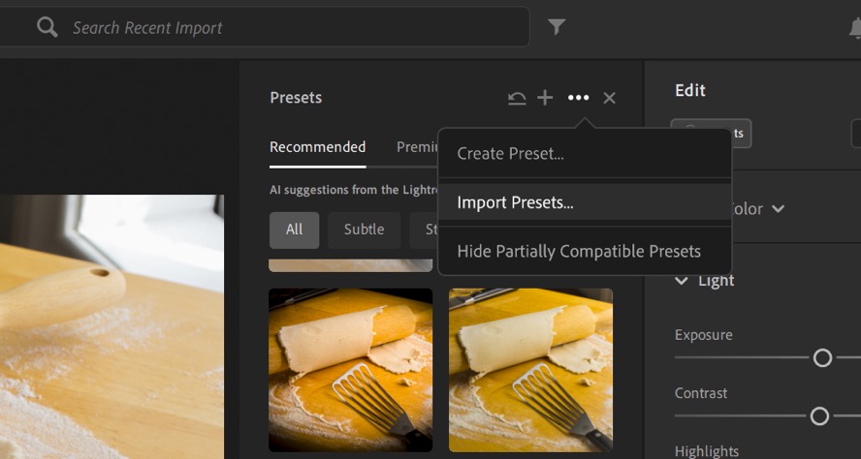Enable the Subtle preset filter
This screenshot has height=459, width=861.
coord(364,229)
